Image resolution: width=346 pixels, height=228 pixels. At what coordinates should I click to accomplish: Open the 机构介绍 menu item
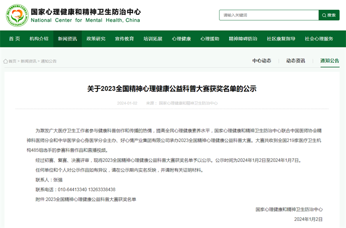pos(39,39)
